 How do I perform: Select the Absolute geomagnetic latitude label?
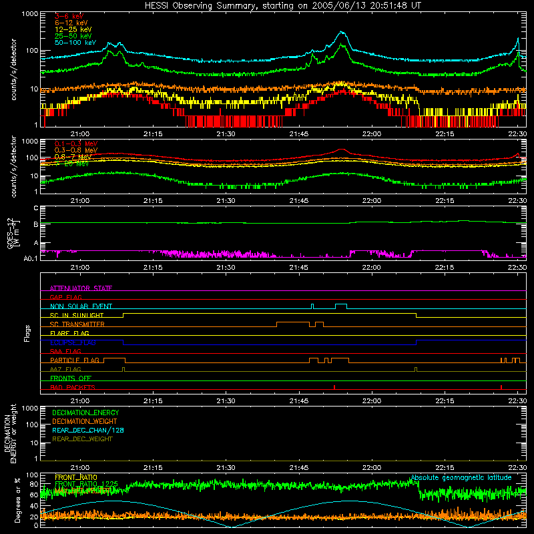coord(461,477)
